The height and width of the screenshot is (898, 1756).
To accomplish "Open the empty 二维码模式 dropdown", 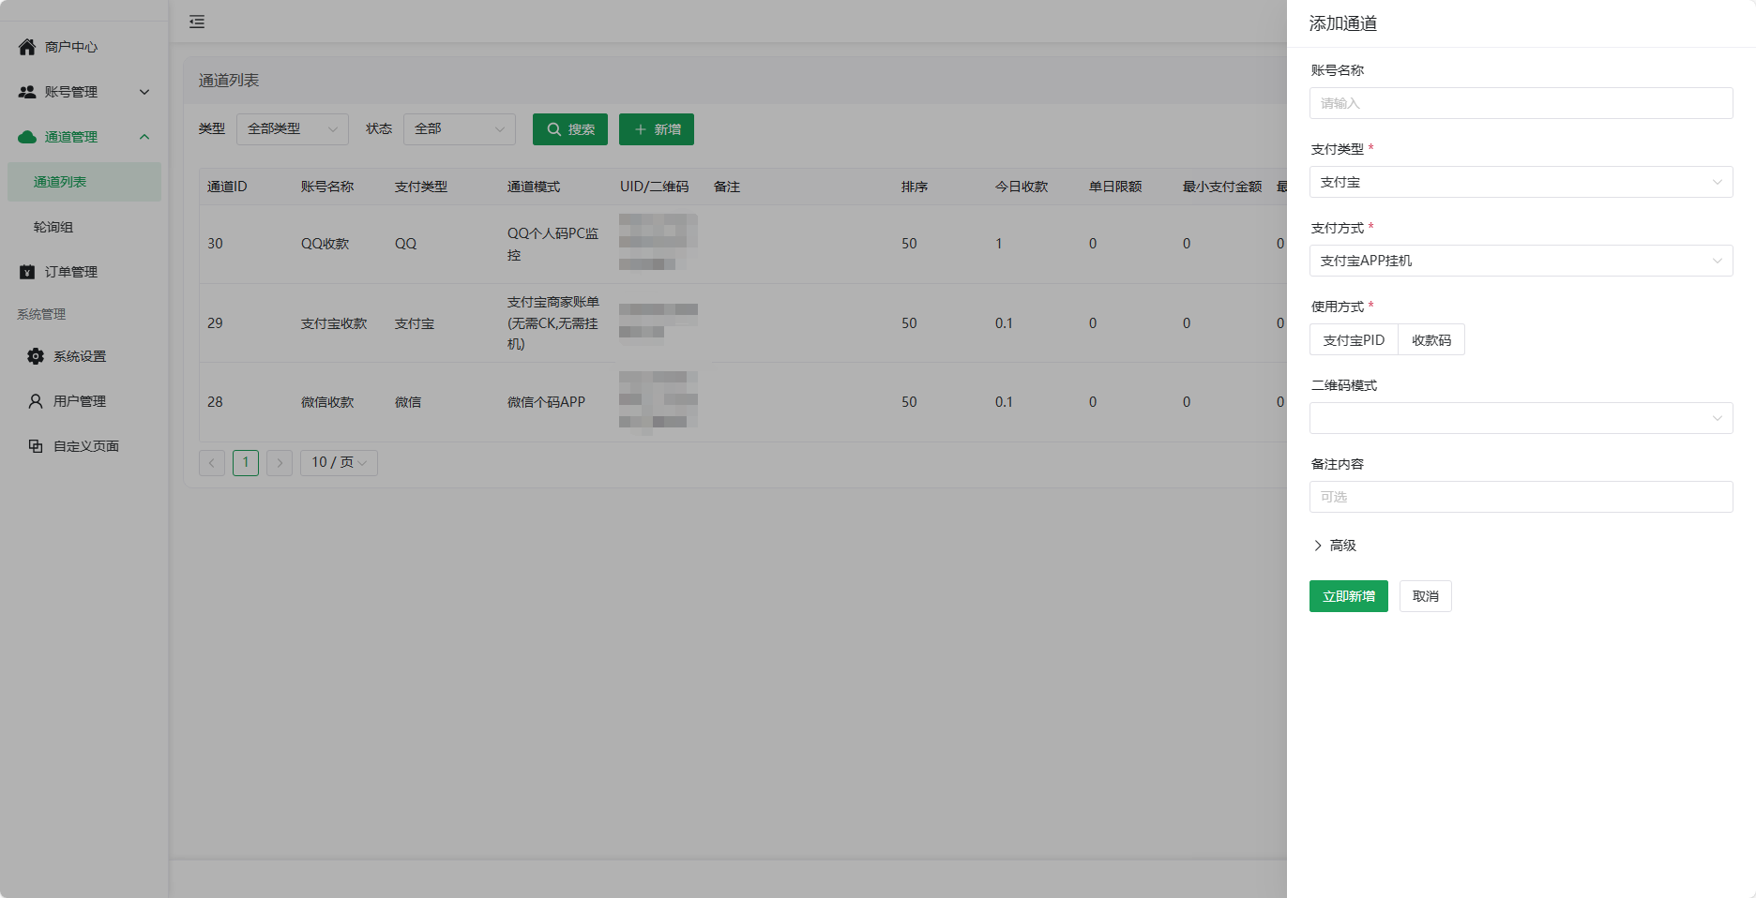I will pyautogui.click(x=1520, y=418).
